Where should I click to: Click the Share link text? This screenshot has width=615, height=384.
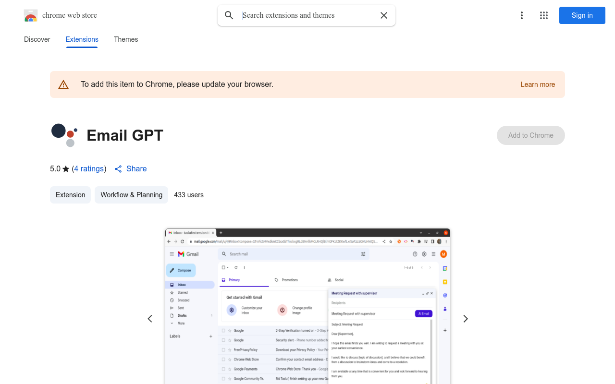coord(136,169)
